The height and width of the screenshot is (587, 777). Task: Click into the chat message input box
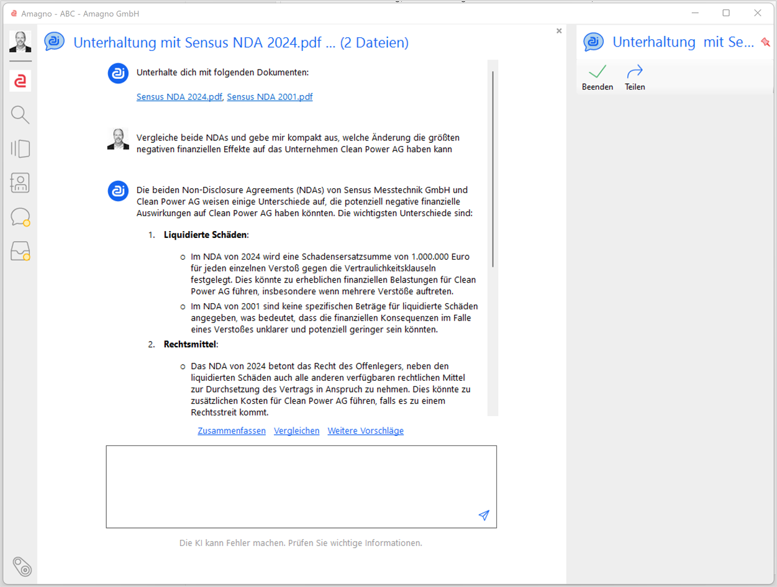coord(301,486)
